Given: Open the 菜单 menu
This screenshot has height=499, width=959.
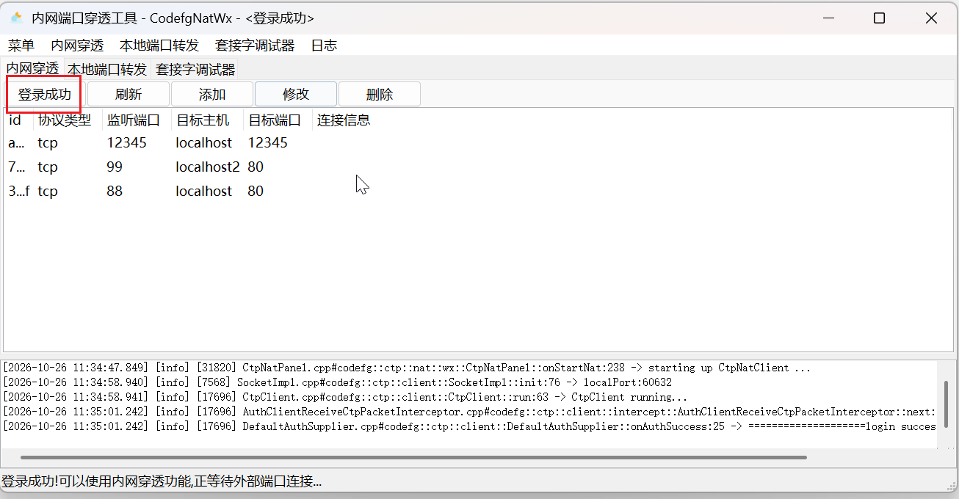Looking at the screenshot, I should [x=21, y=45].
